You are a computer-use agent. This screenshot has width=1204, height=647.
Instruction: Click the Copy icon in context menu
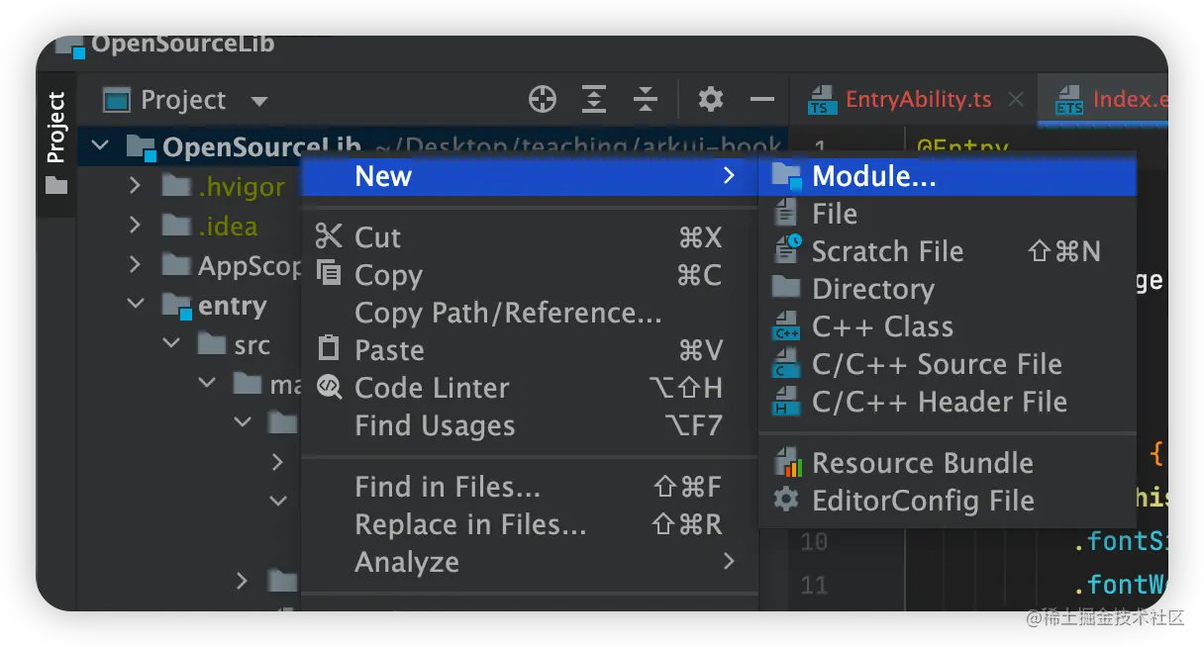coord(328,273)
